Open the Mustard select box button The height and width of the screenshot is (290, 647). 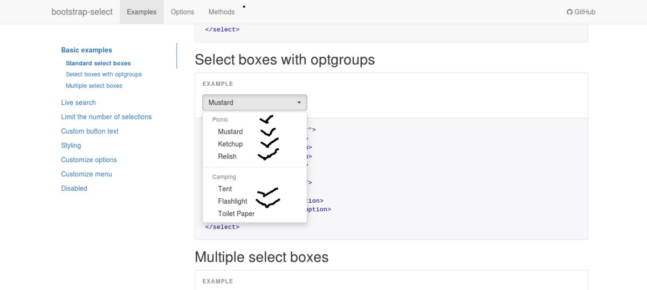254,102
